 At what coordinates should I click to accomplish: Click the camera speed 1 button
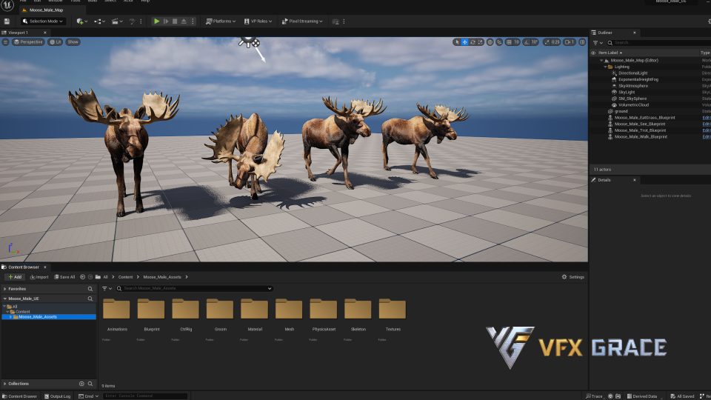[569, 42]
